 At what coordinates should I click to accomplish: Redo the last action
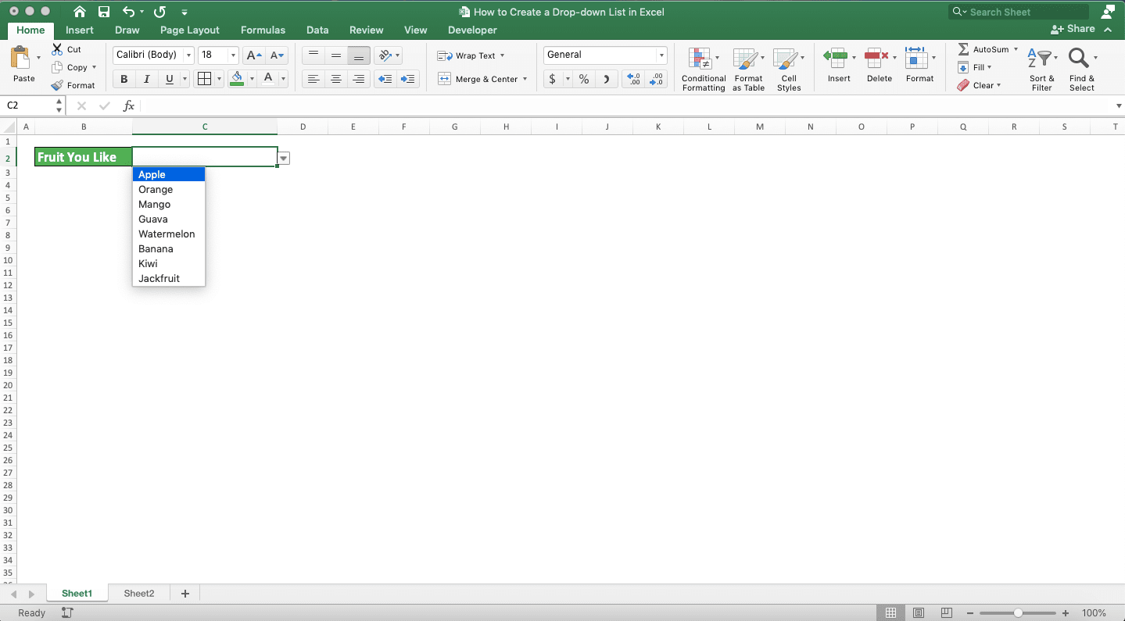point(159,12)
